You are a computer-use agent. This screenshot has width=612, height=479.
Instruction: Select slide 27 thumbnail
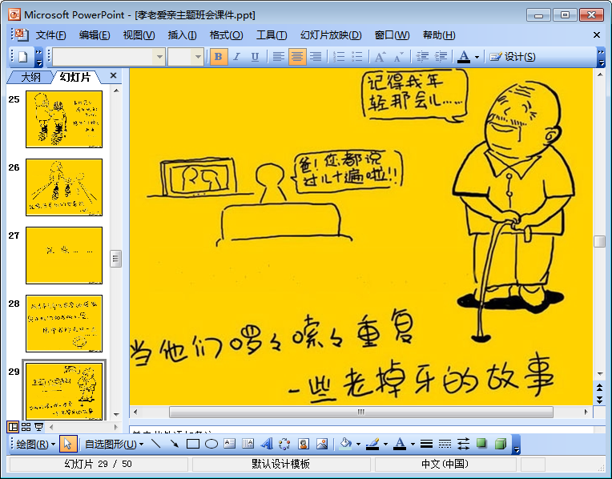(64, 256)
